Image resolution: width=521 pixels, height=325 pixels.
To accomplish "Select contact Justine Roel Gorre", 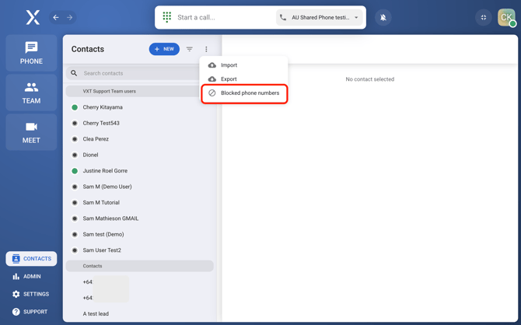I will click(x=139, y=171).
